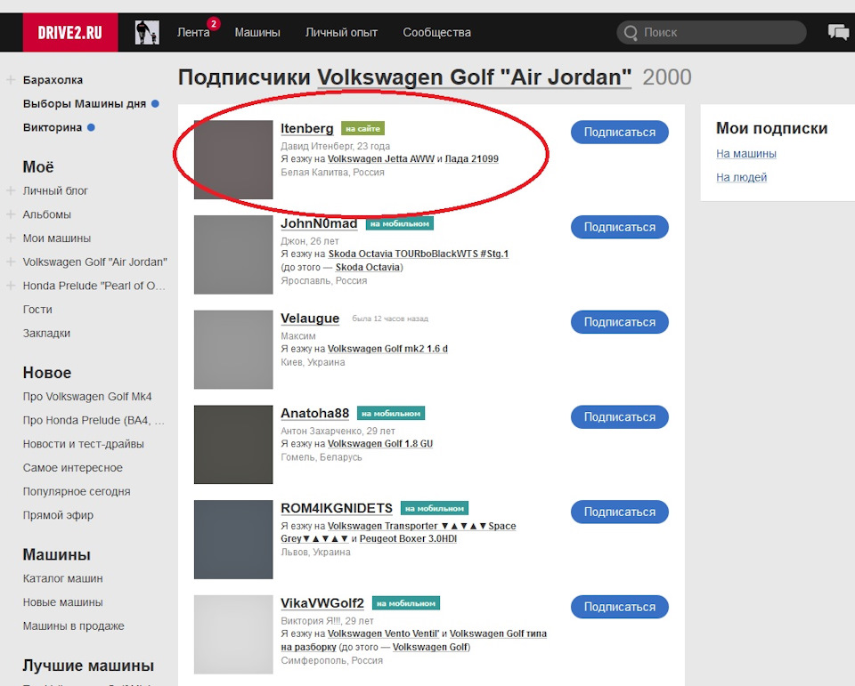This screenshot has height=686, width=855.
Task: Open Volkswagen Jetta AWW car link
Action: click(x=381, y=159)
